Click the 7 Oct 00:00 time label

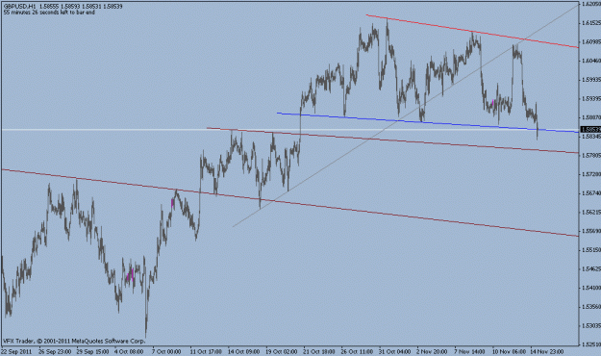coord(166,351)
